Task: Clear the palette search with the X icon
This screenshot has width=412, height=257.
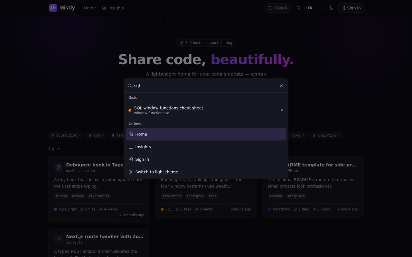Action: click(x=281, y=86)
